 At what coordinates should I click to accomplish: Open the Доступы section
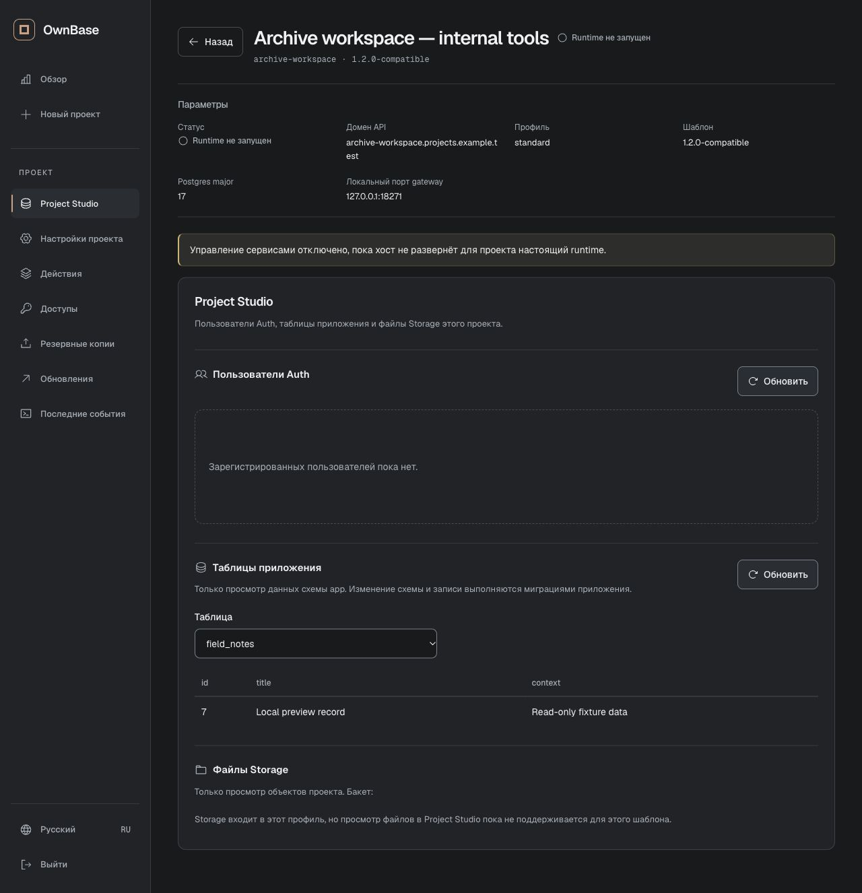75,308
